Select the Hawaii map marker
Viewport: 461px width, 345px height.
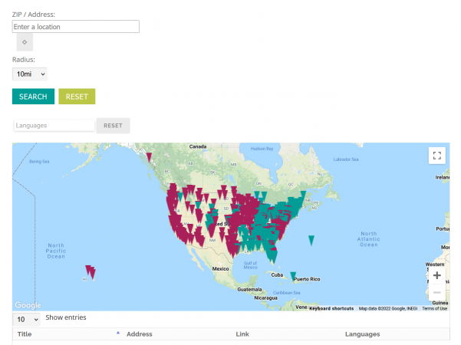point(91,271)
